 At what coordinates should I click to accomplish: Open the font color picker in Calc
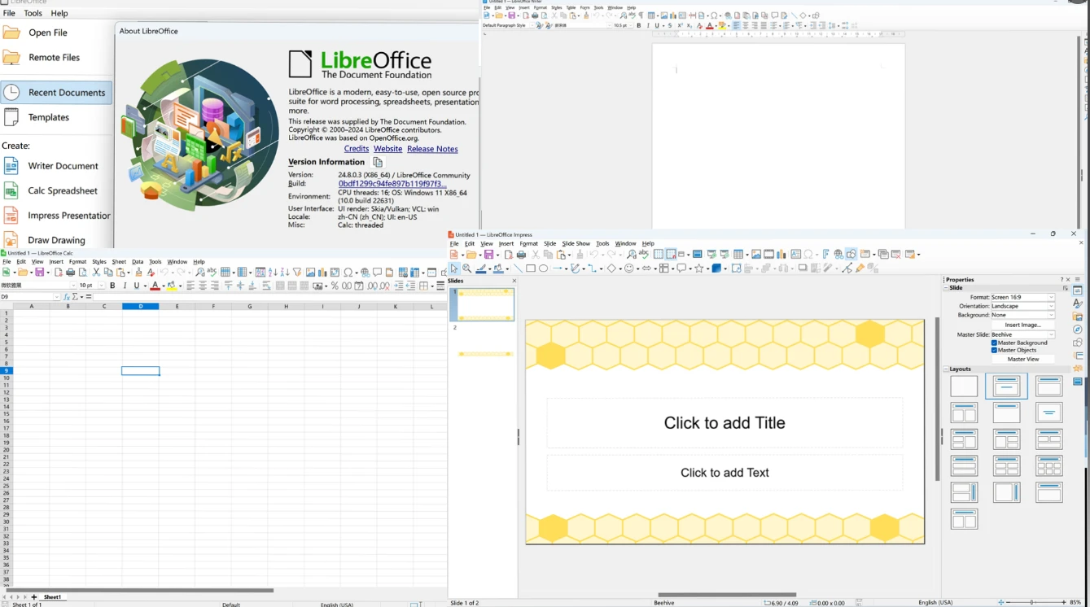coord(162,286)
